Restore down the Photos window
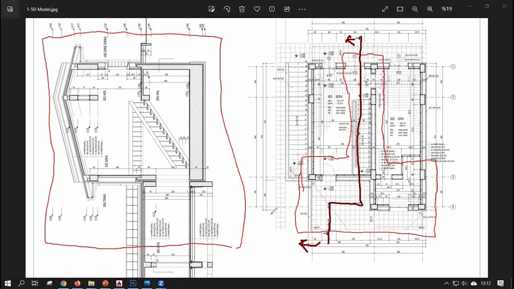The height and width of the screenshot is (289, 514). (487, 6)
